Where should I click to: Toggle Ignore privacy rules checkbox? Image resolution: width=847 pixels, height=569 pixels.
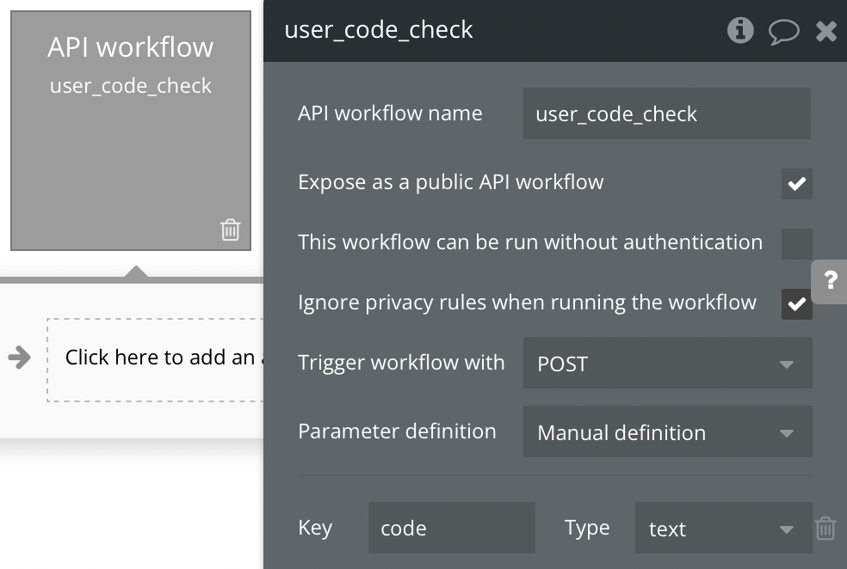click(x=796, y=303)
